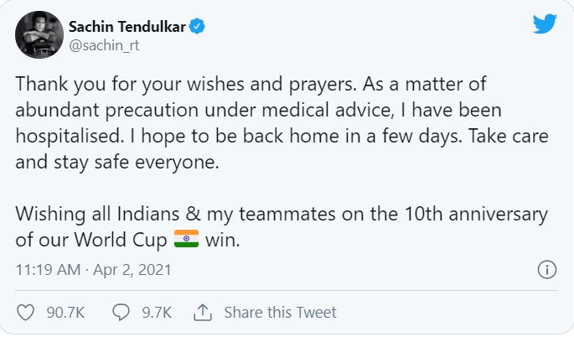Image resolution: width=574 pixels, height=337 pixels.
Task: Click the India flag emoji
Action: point(186,239)
